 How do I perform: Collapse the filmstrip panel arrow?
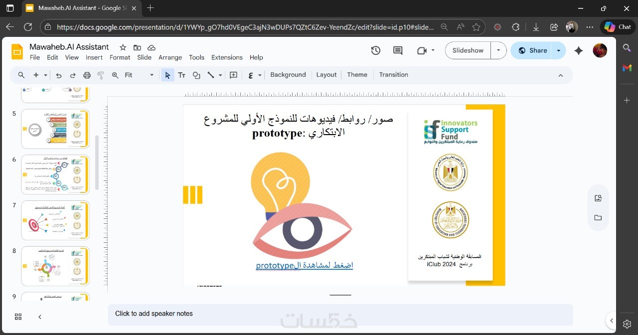click(40, 317)
